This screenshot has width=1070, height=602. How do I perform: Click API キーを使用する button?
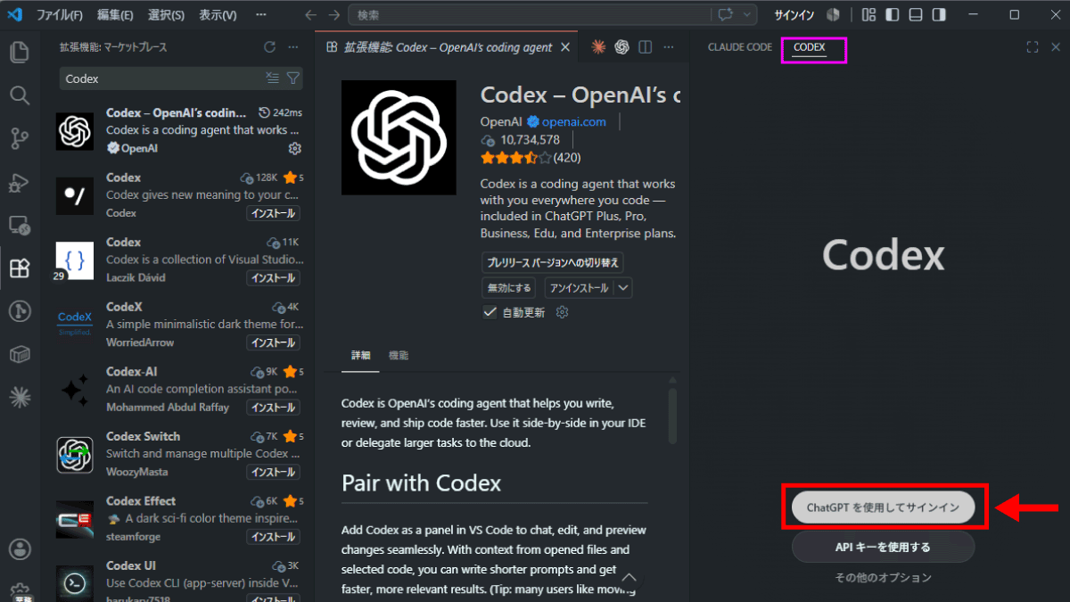click(883, 547)
